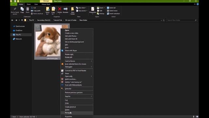This screenshot has width=209, height=118.
Task: Choose Rename in the context menu
Action: coord(77,113)
